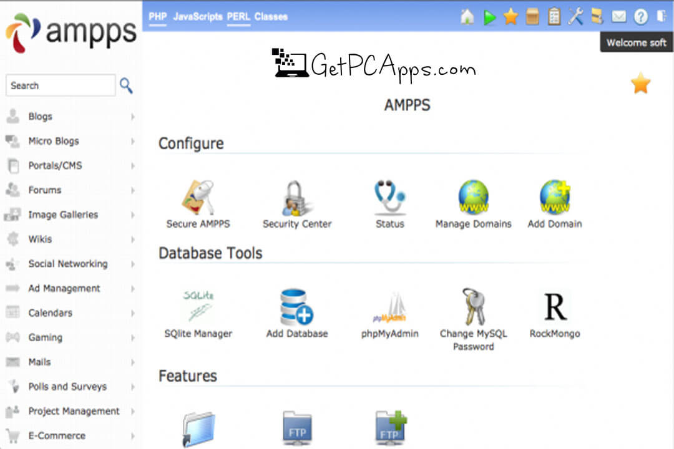
Task: Click the clipboard icon in toolbar
Action: [554, 17]
